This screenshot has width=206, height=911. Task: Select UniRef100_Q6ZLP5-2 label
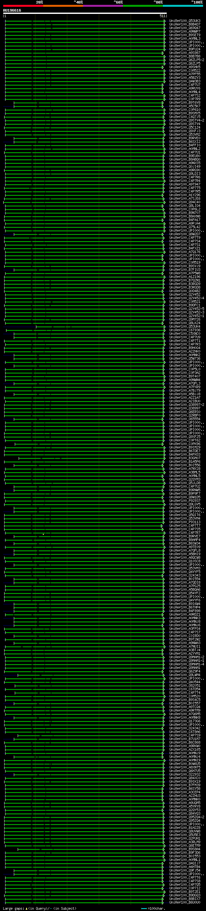(x=187, y=60)
